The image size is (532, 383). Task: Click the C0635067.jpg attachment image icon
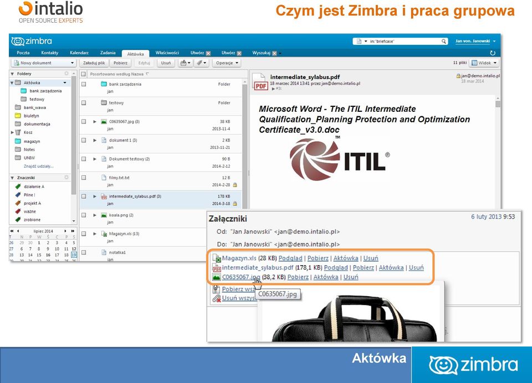[217, 277]
